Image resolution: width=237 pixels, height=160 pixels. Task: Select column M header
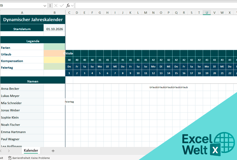(146, 13)
